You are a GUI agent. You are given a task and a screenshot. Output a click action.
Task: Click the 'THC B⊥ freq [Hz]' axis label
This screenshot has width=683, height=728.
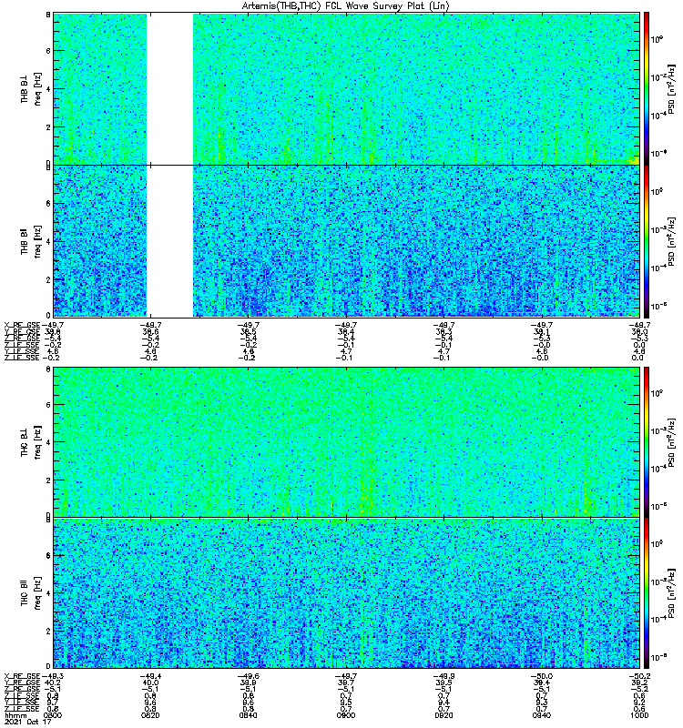click(x=31, y=442)
